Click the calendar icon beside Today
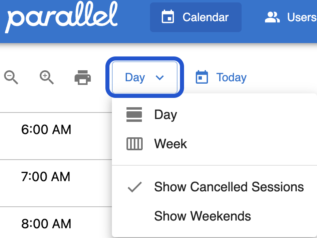Viewport: 317px width, 238px height. point(201,77)
